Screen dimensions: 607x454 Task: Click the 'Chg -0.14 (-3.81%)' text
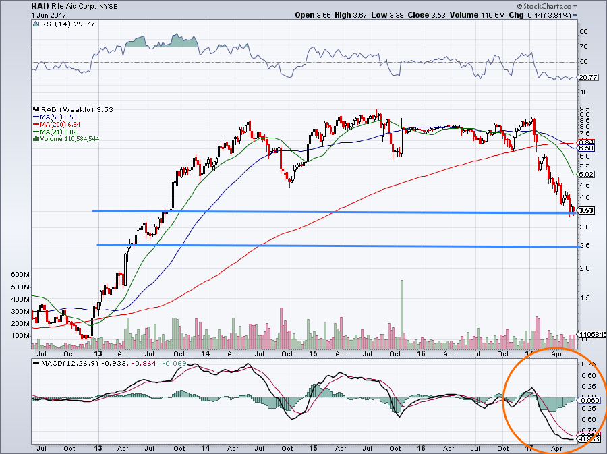pos(540,15)
